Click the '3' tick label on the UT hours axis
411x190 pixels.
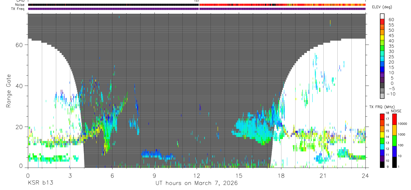70,176
